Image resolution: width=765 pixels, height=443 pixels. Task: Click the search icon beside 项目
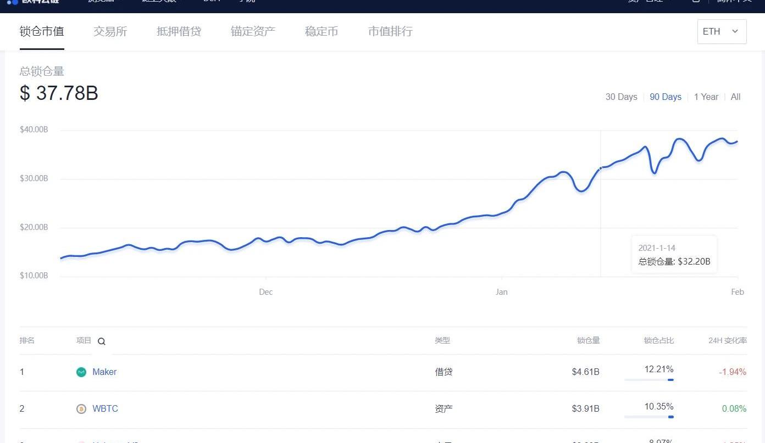[102, 341]
